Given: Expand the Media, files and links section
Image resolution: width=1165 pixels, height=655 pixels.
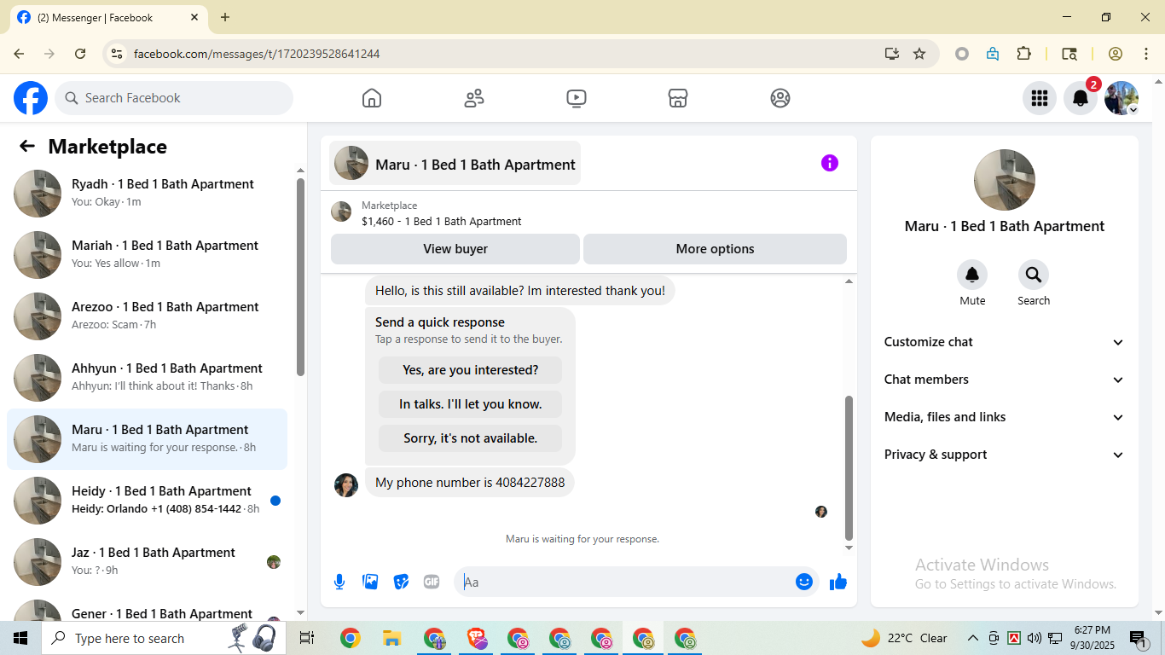Looking at the screenshot, I should [1005, 417].
